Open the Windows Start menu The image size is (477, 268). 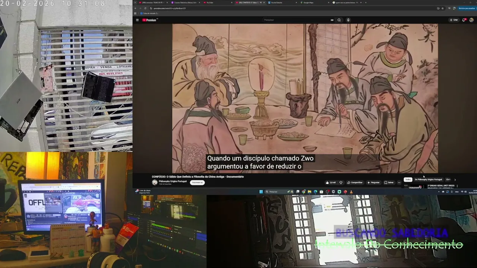coord(261,192)
